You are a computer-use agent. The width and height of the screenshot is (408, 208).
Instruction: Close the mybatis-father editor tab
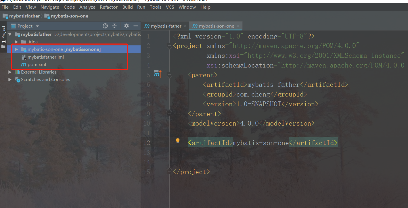pyautogui.click(x=185, y=26)
